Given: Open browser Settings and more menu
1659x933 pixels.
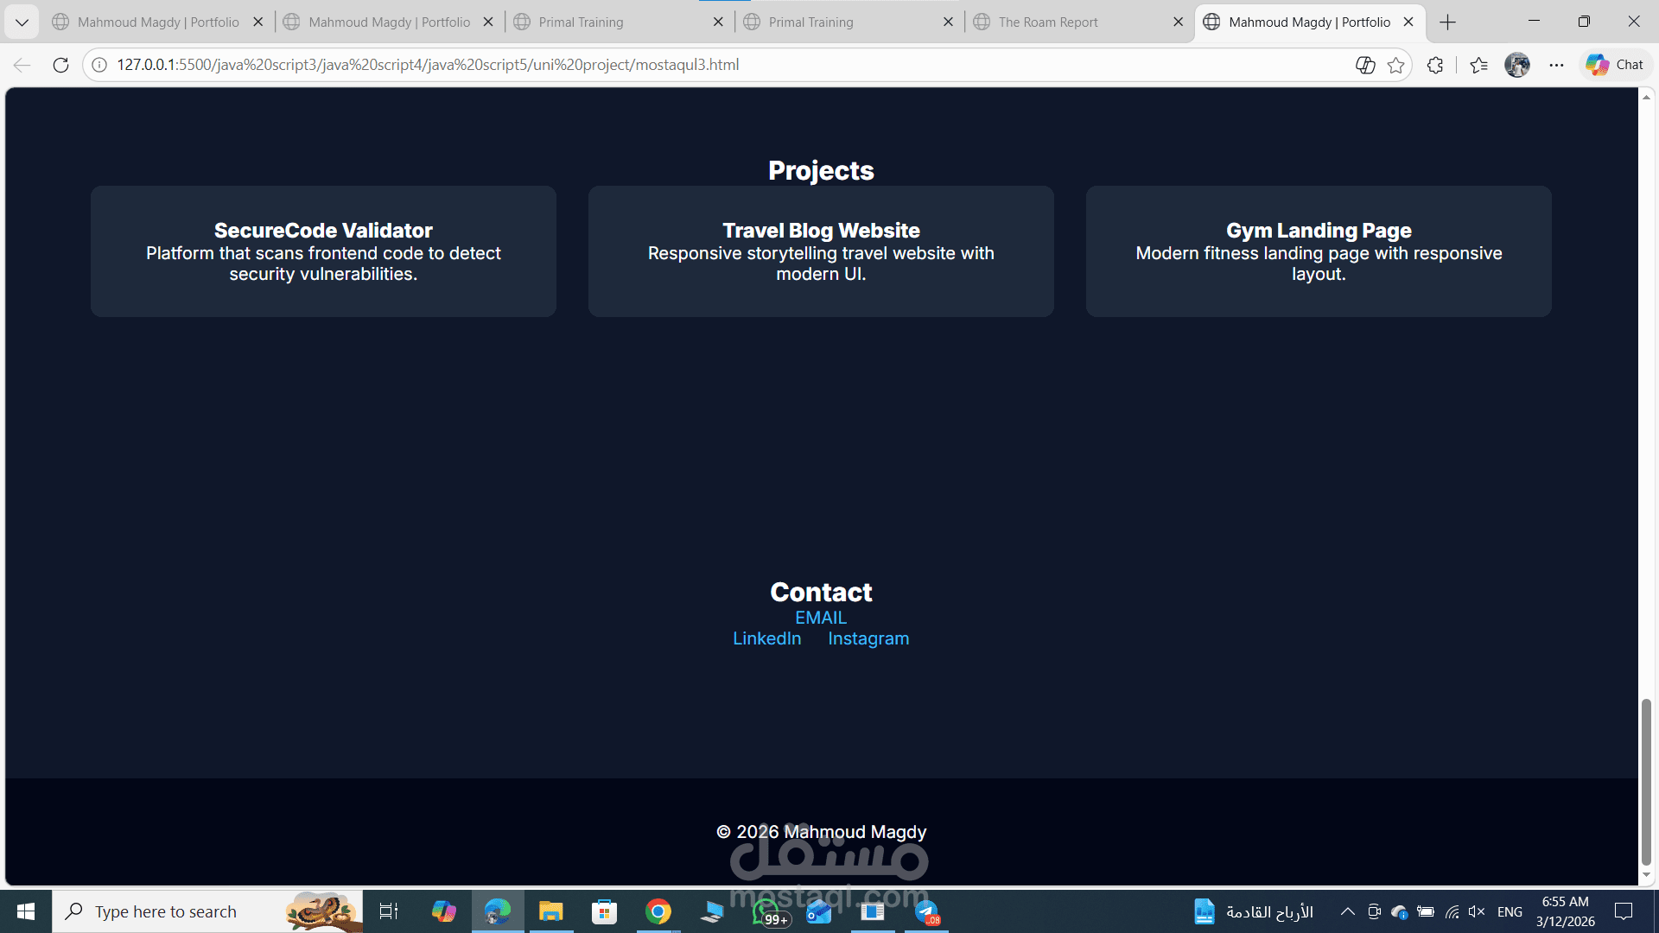Looking at the screenshot, I should point(1556,65).
